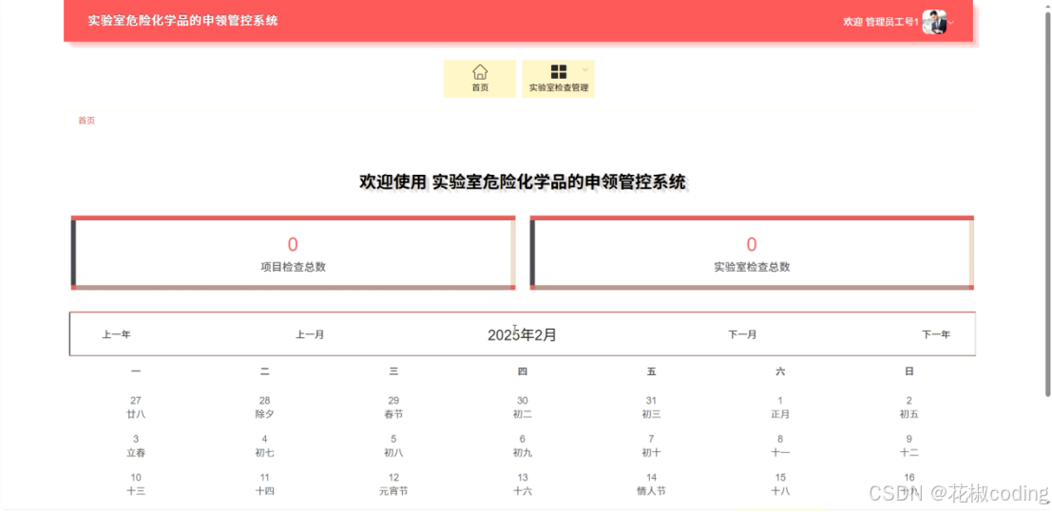This screenshot has width=1052, height=512.
Task: Click the welcome heading 欢迎使用 实验室危险化学品的申领管控系统
Action: point(523,181)
